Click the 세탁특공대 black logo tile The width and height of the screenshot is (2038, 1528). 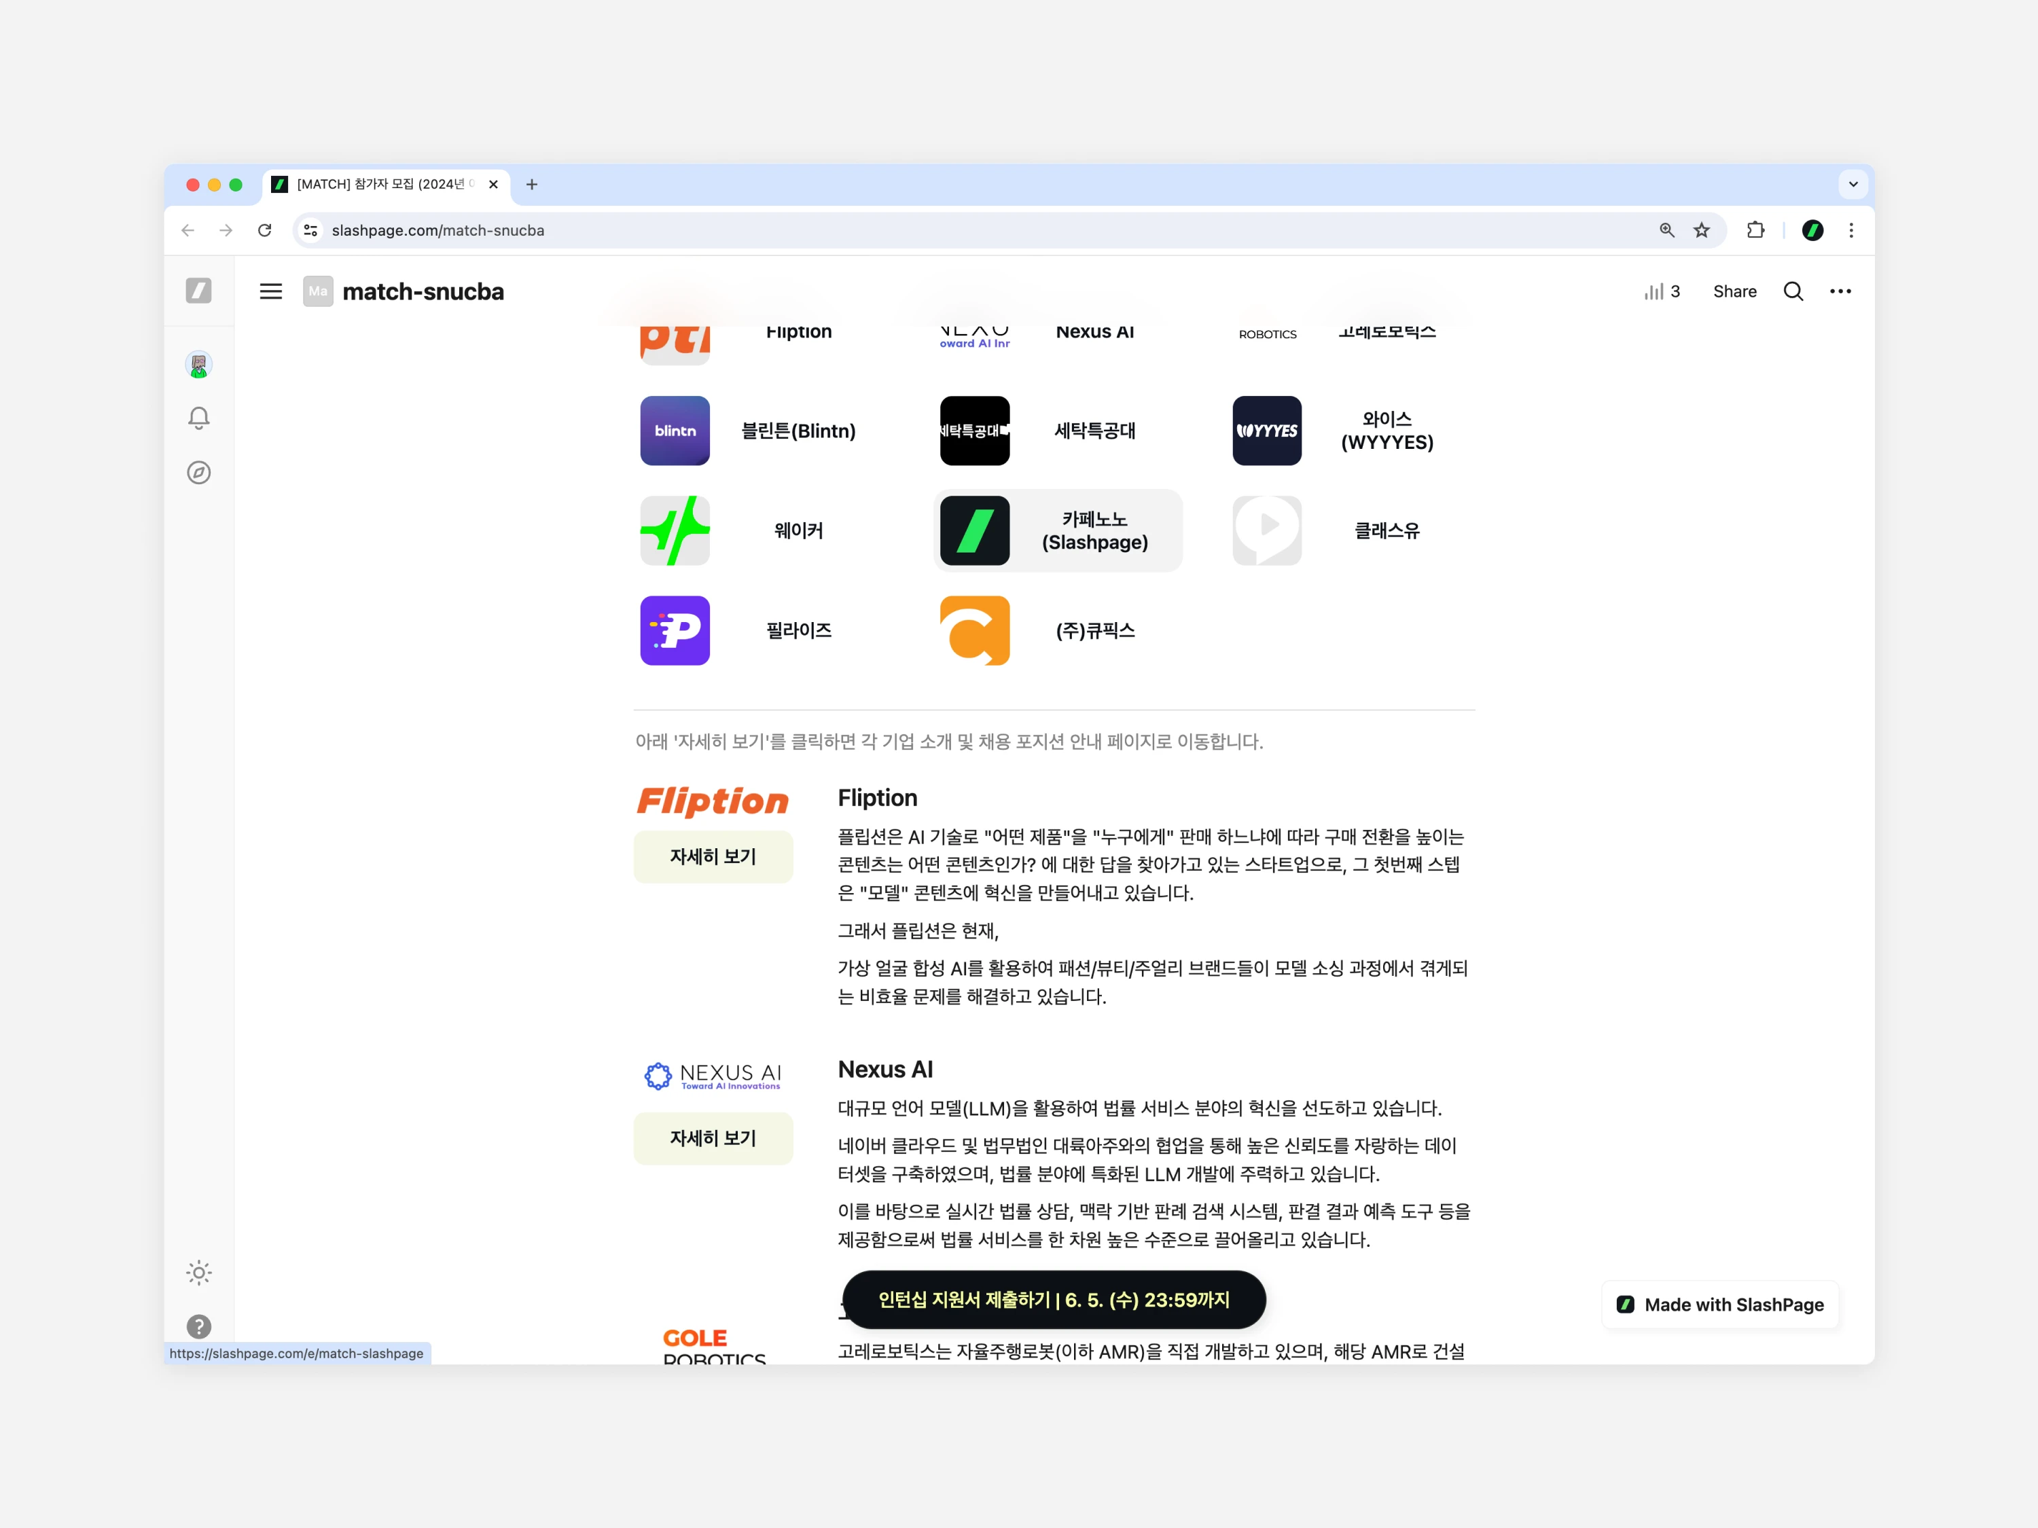(x=975, y=431)
